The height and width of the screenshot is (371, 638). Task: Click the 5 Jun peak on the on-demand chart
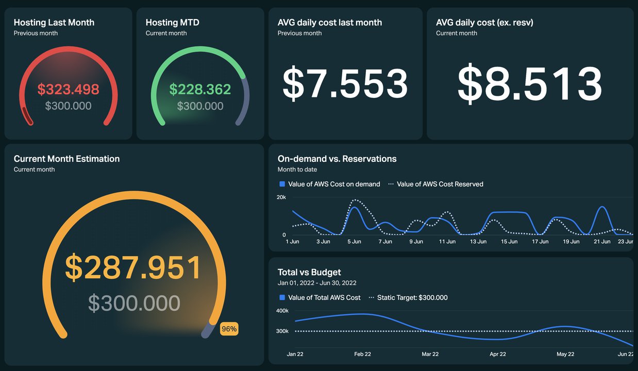(354, 208)
